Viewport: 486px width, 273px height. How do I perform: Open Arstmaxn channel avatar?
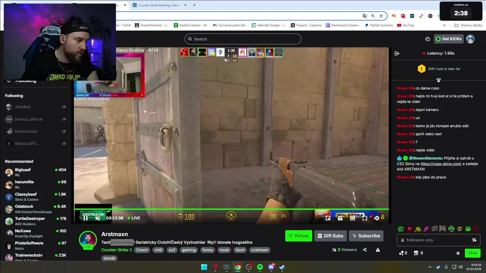[88, 240]
